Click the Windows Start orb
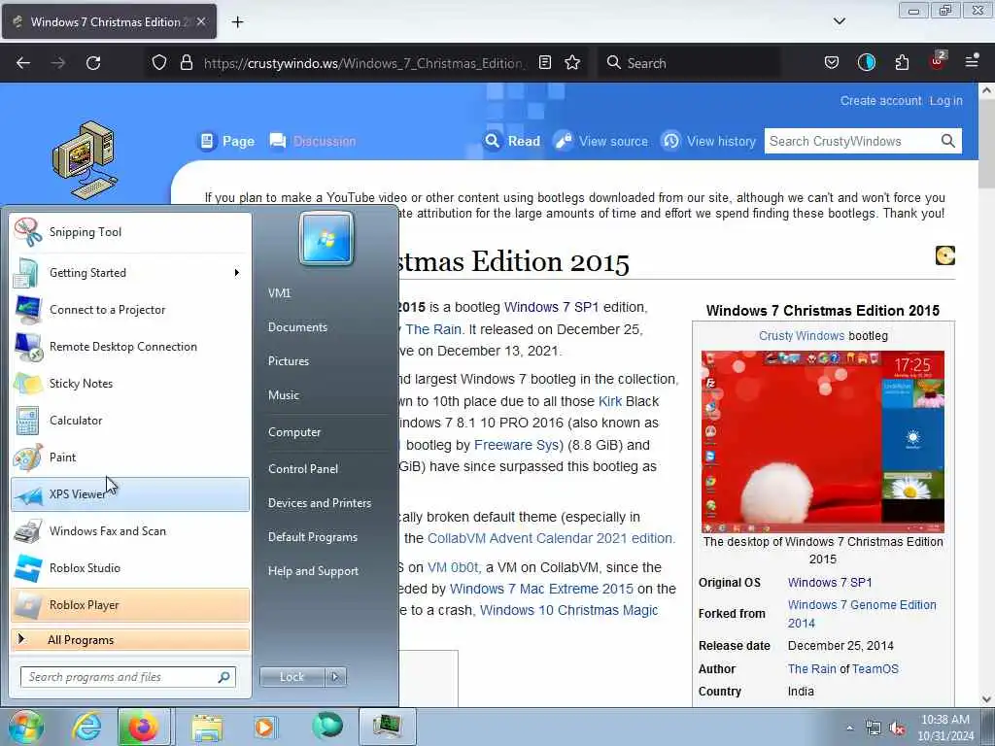The height and width of the screenshot is (746, 995). [25, 727]
